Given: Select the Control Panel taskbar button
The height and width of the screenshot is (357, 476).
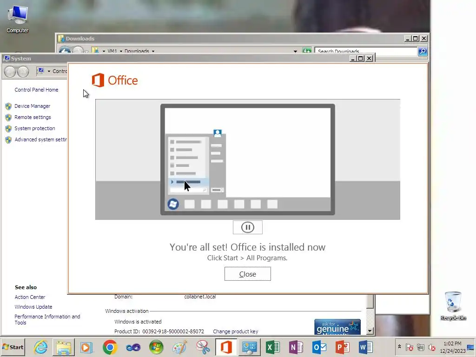Looking at the screenshot, I should pyautogui.click(x=249, y=347).
